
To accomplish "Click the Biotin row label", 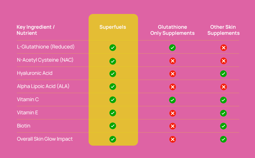I will [24, 126].
